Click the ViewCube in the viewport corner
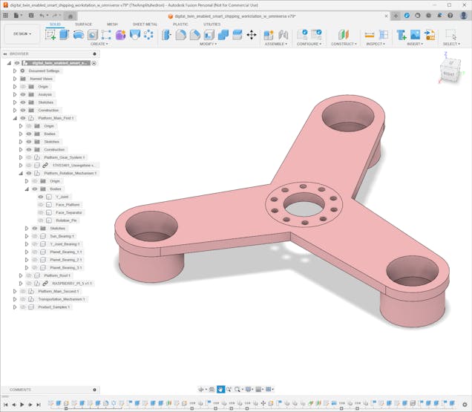Image resolution: width=472 pixels, height=412 pixels. [x=450, y=71]
